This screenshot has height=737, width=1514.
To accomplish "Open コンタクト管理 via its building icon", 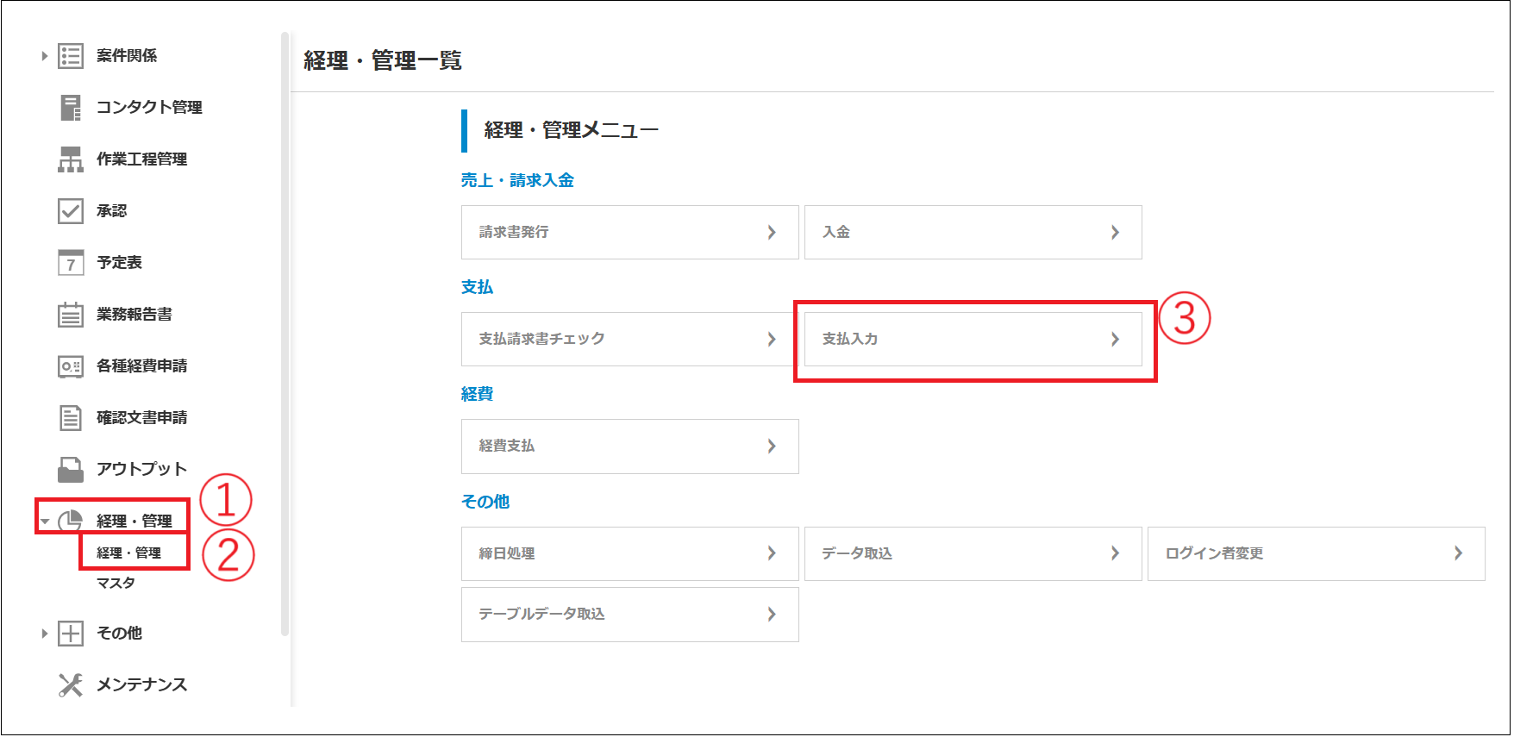I will tap(70, 108).
